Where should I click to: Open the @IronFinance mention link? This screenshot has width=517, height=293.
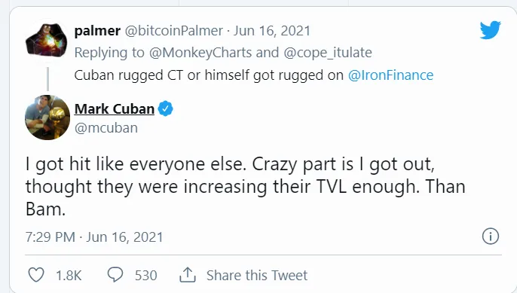click(390, 75)
